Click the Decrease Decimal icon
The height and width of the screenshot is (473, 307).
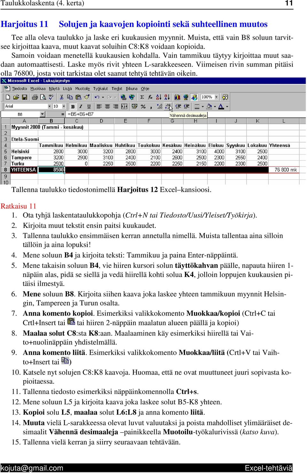click(x=168, y=106)
